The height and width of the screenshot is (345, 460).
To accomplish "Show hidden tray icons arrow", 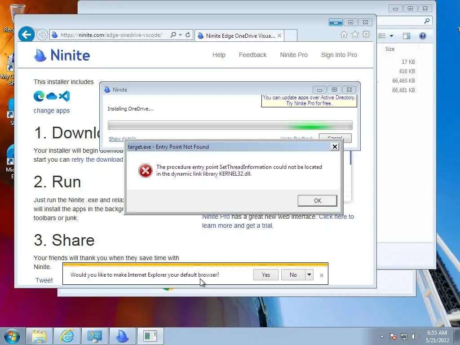I will [x=382, y=336].
